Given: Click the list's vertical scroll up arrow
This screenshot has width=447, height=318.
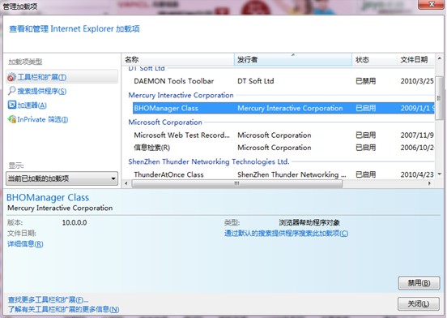Looking at the screenshot, I should (x=439, y=58).
